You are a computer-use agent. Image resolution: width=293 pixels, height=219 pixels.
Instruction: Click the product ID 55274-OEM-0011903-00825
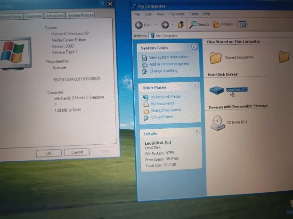coord(77,79)
